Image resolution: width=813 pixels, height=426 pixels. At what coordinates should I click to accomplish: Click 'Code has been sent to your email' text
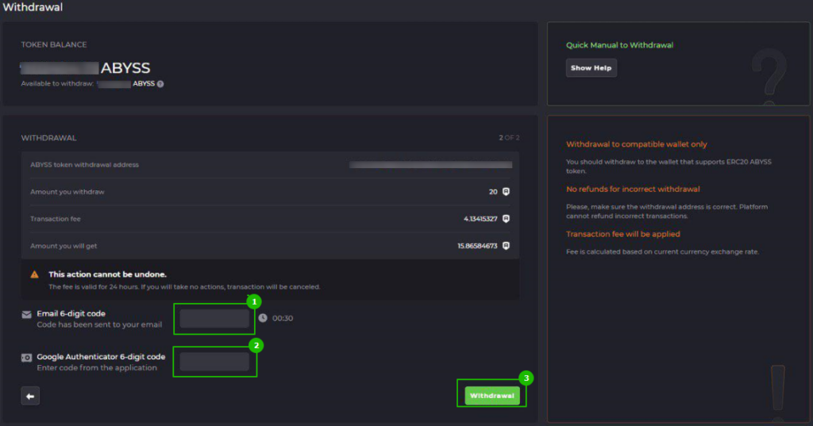click(99, 324)
